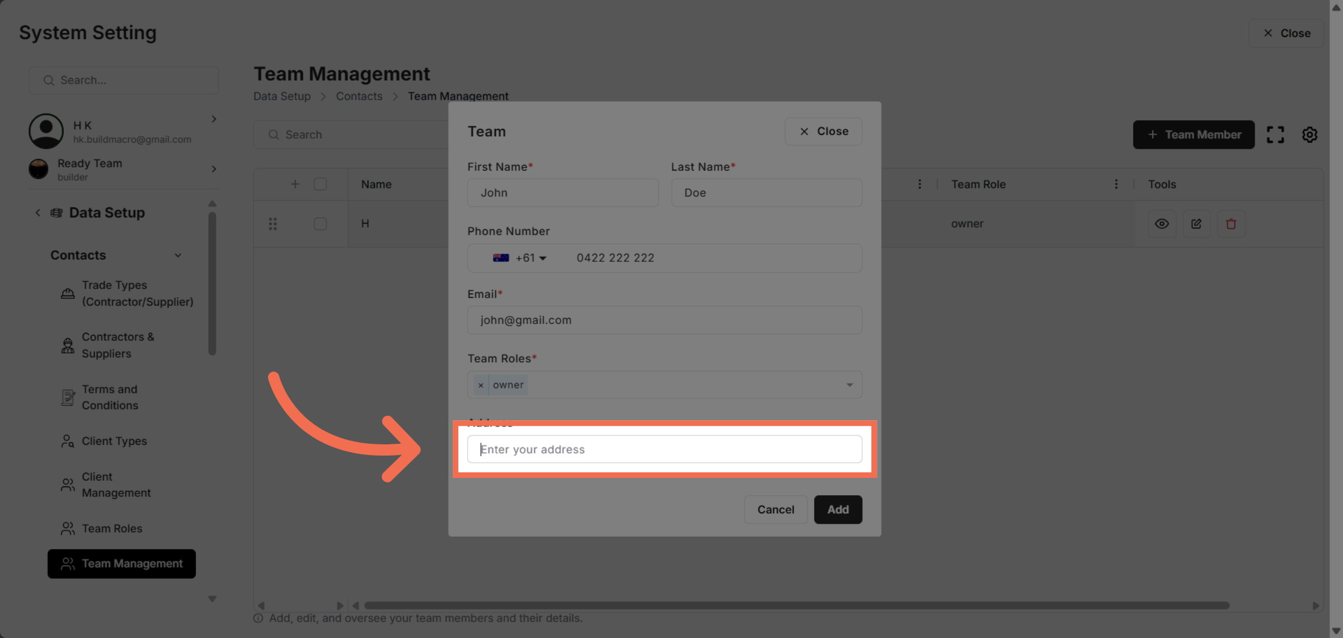Collapse the Contacts section chevron
This screenshot has width=1343, height=638.
(178, 255)
